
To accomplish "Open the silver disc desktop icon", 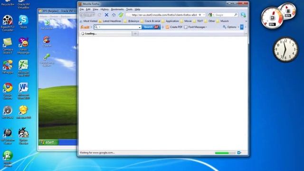I will click(8, 112).
